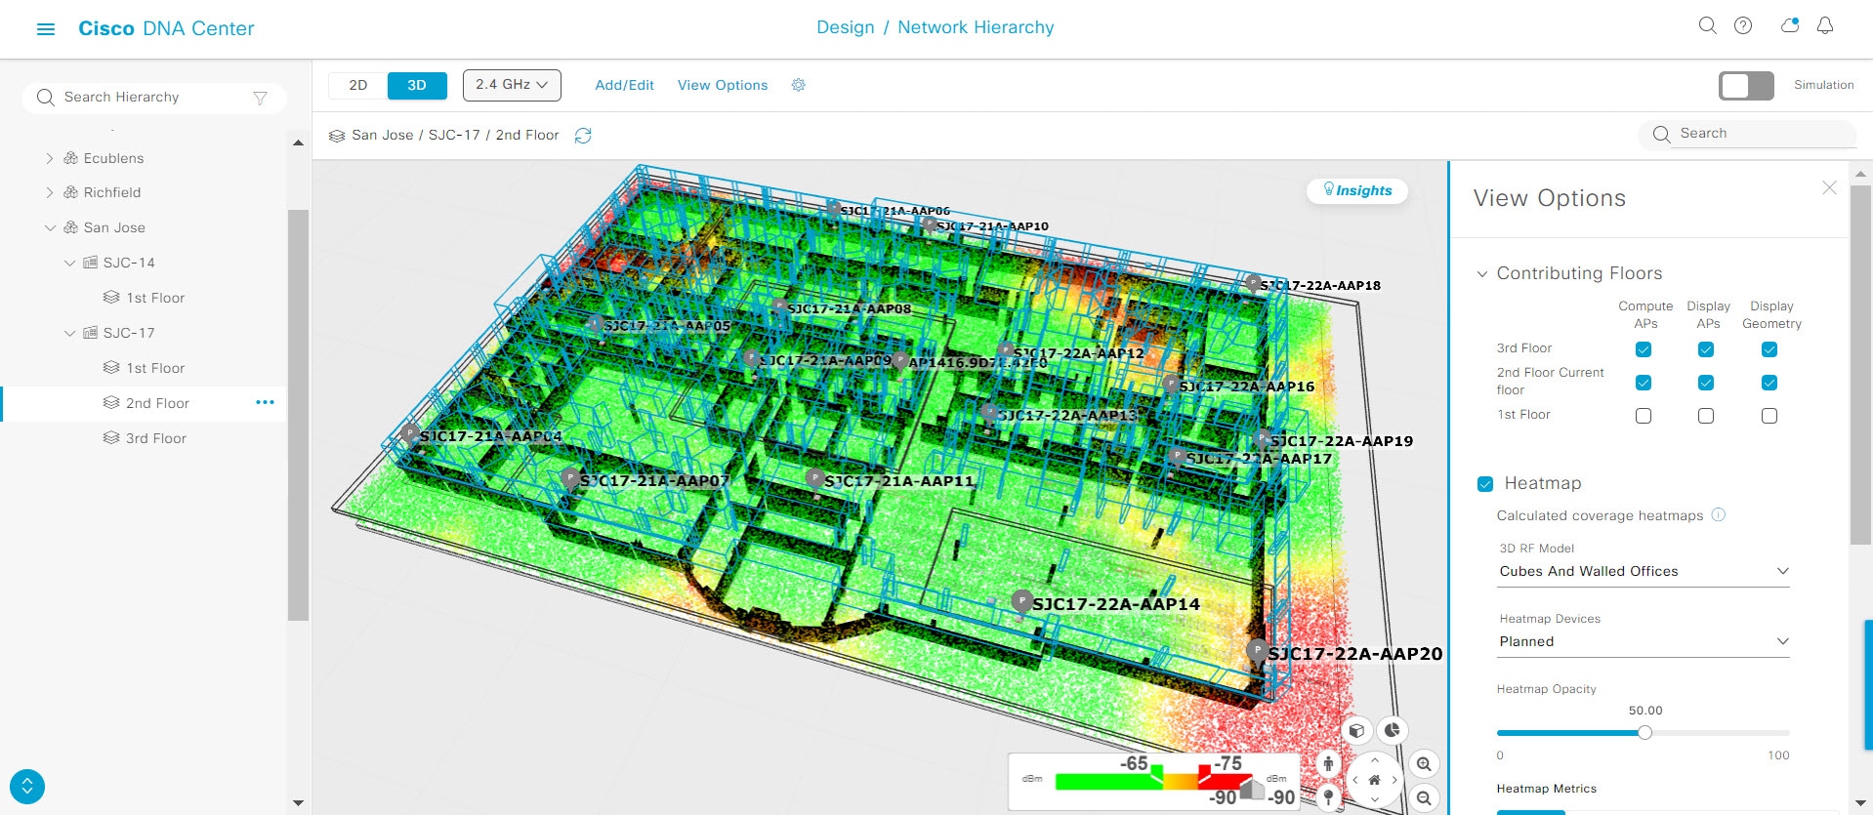The width and height of the screenshot is (1873, 815).
Task: Open the Add/Edit menu
Action: click(625, 85)
